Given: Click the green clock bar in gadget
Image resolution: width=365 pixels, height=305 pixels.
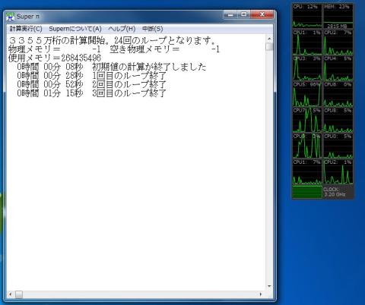Looking at the screenshot, I should coord(307,192).
